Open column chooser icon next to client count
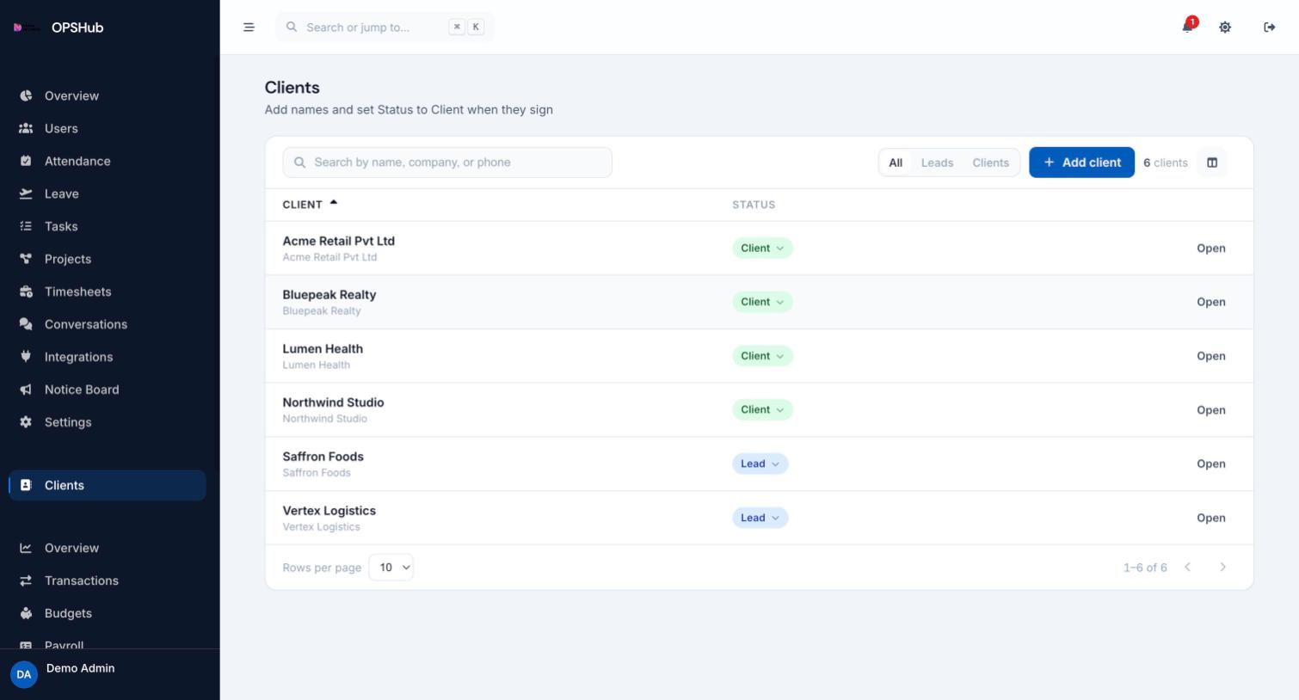 coord(1212,163)
